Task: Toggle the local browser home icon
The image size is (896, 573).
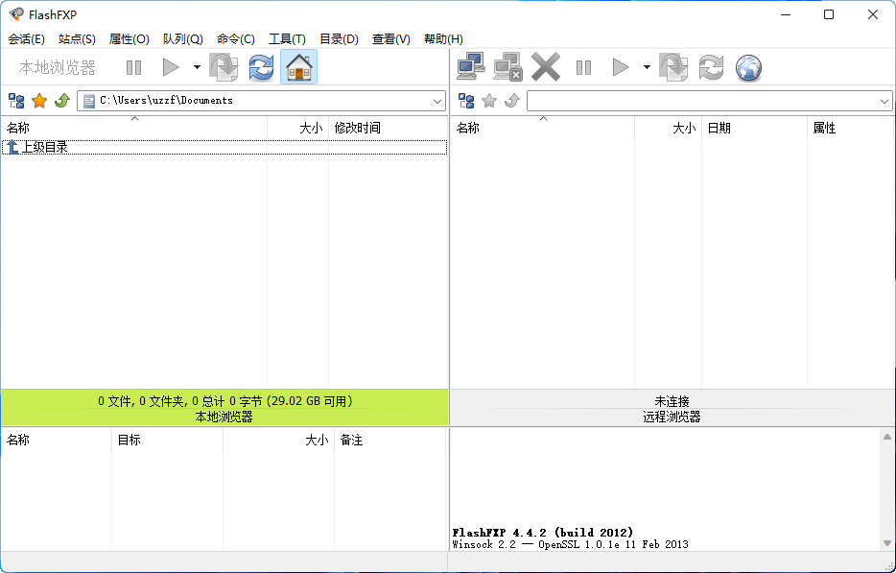Action: coord(299,67)
